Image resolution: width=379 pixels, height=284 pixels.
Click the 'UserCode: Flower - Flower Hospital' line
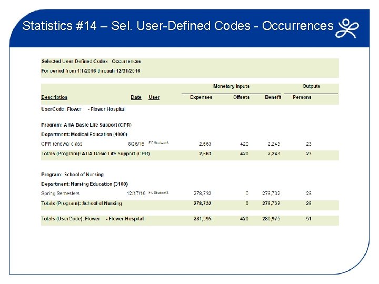[x=83, y=109]
